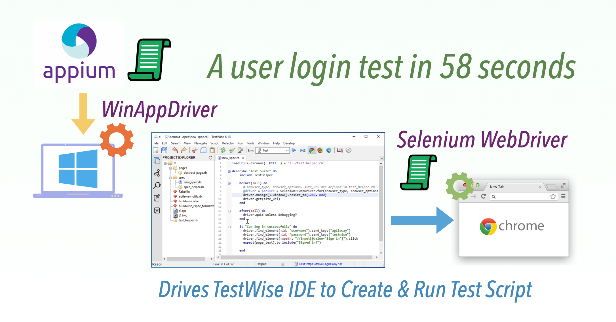Refresh the Project Explorer panel

click(210, 158)
